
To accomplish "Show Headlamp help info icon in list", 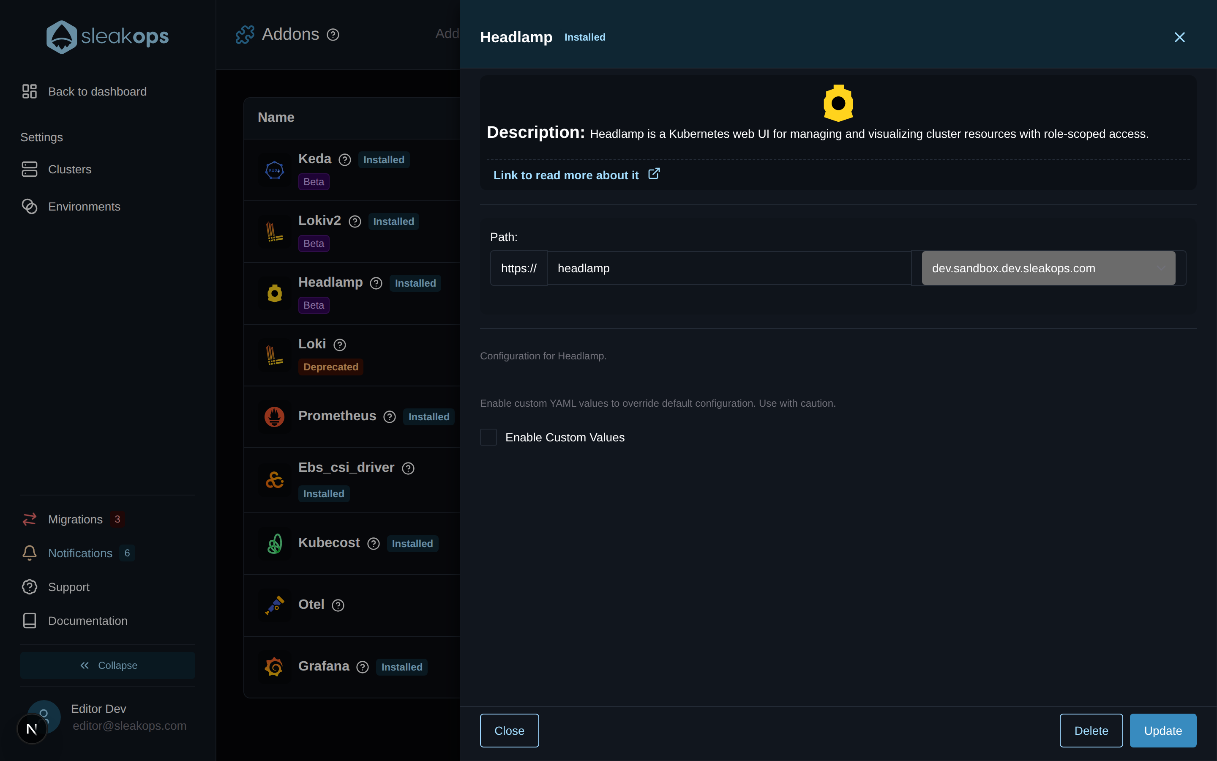I will [376, 284].
